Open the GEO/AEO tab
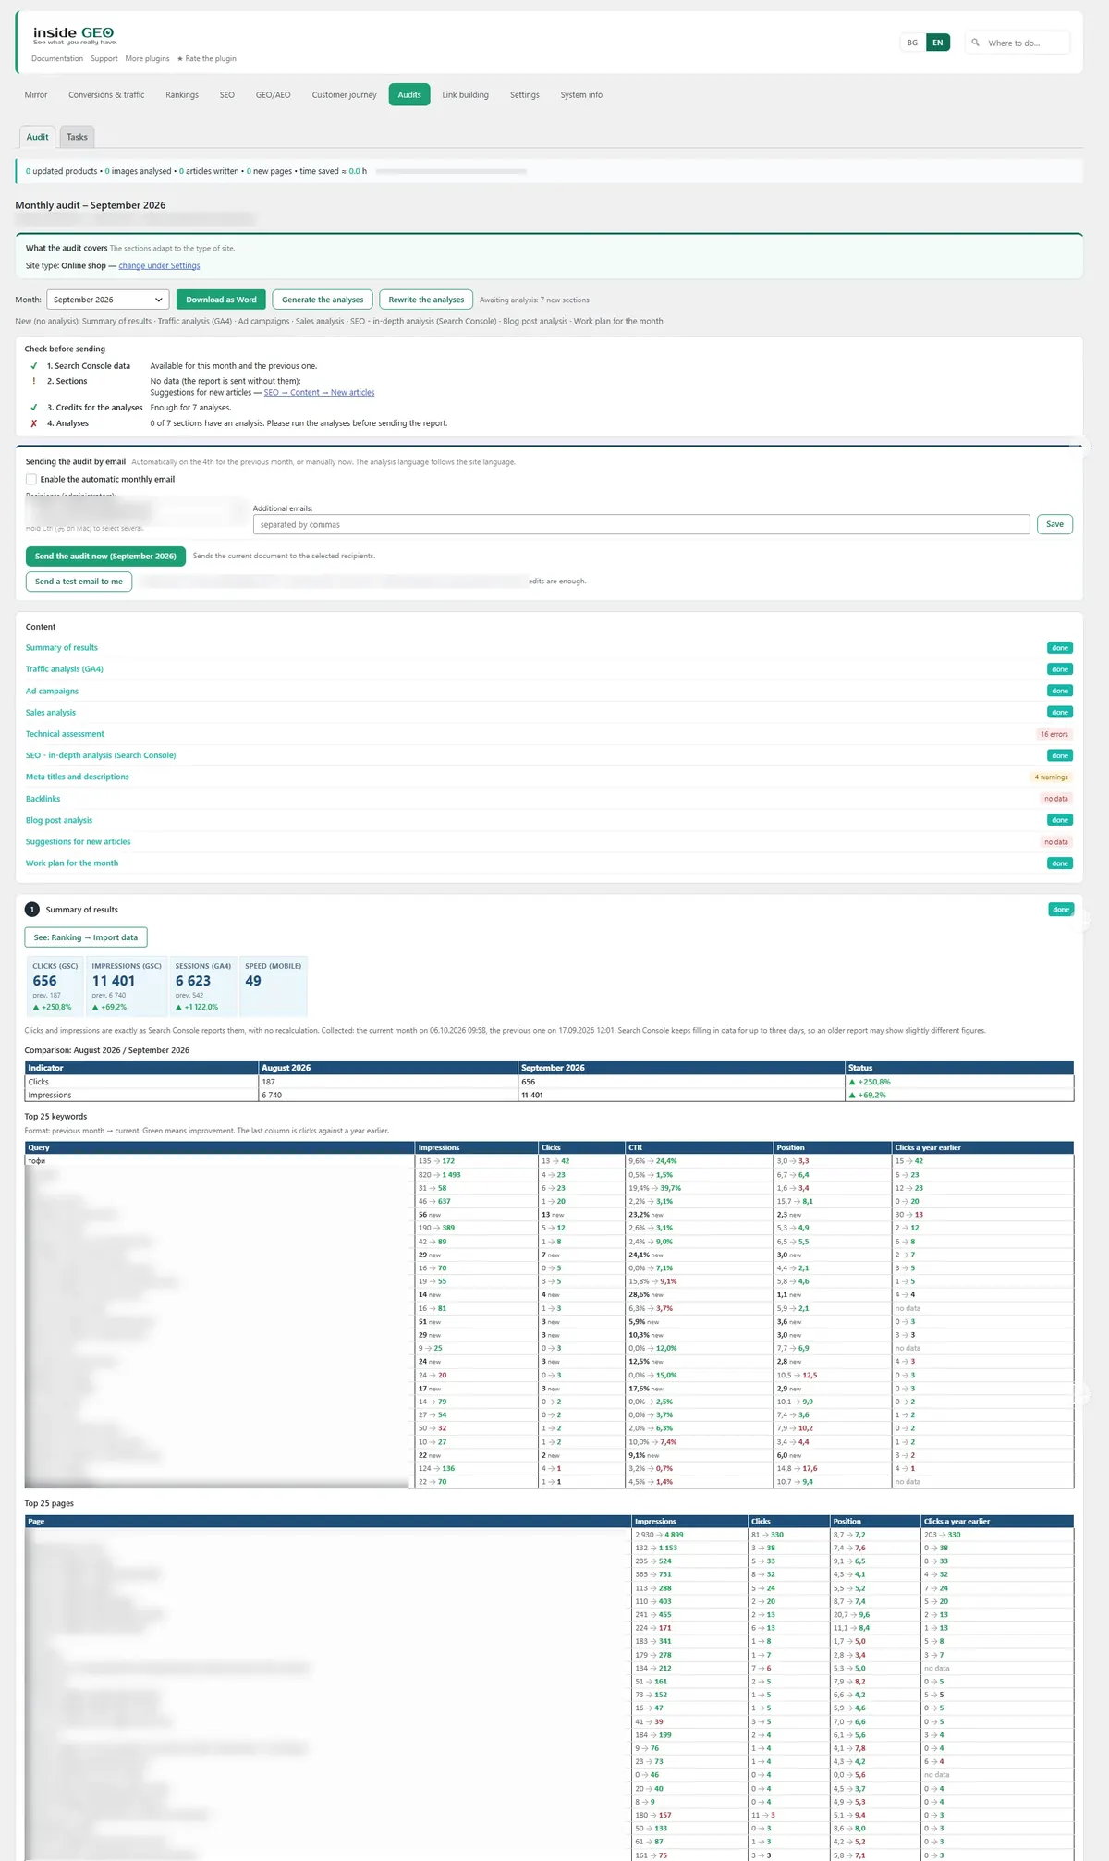 pyautogui.click(x=274, y=95)
